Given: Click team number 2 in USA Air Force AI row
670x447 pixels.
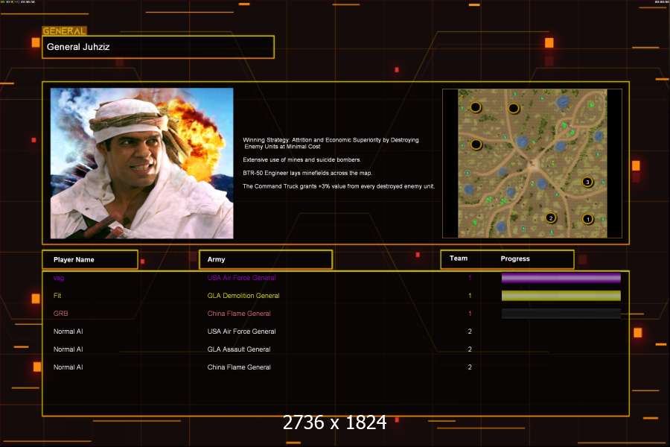Looking at the screenshot, I should (470, 332).
